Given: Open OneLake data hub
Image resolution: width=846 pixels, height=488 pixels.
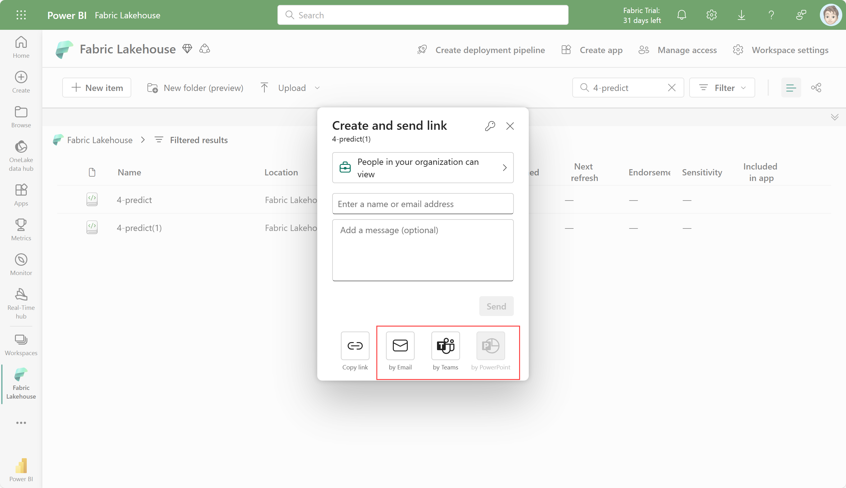Looking at the screenshot, I should (21, 156).
